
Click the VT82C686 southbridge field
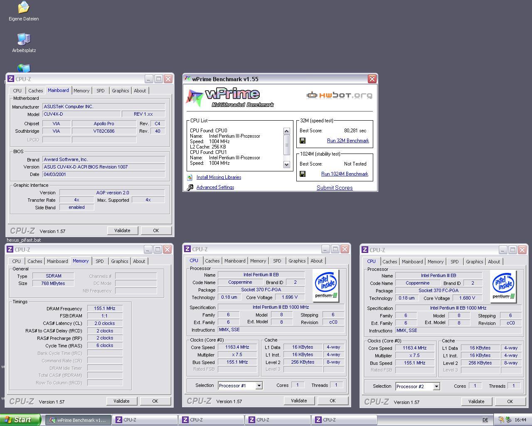(x=104, y=131)
